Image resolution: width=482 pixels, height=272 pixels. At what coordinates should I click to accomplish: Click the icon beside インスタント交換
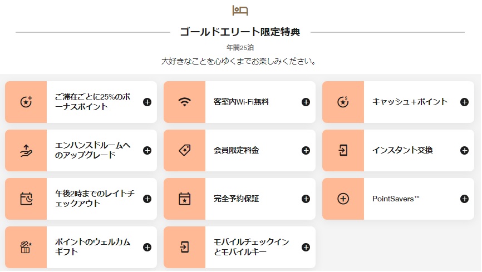click(343, 150)
